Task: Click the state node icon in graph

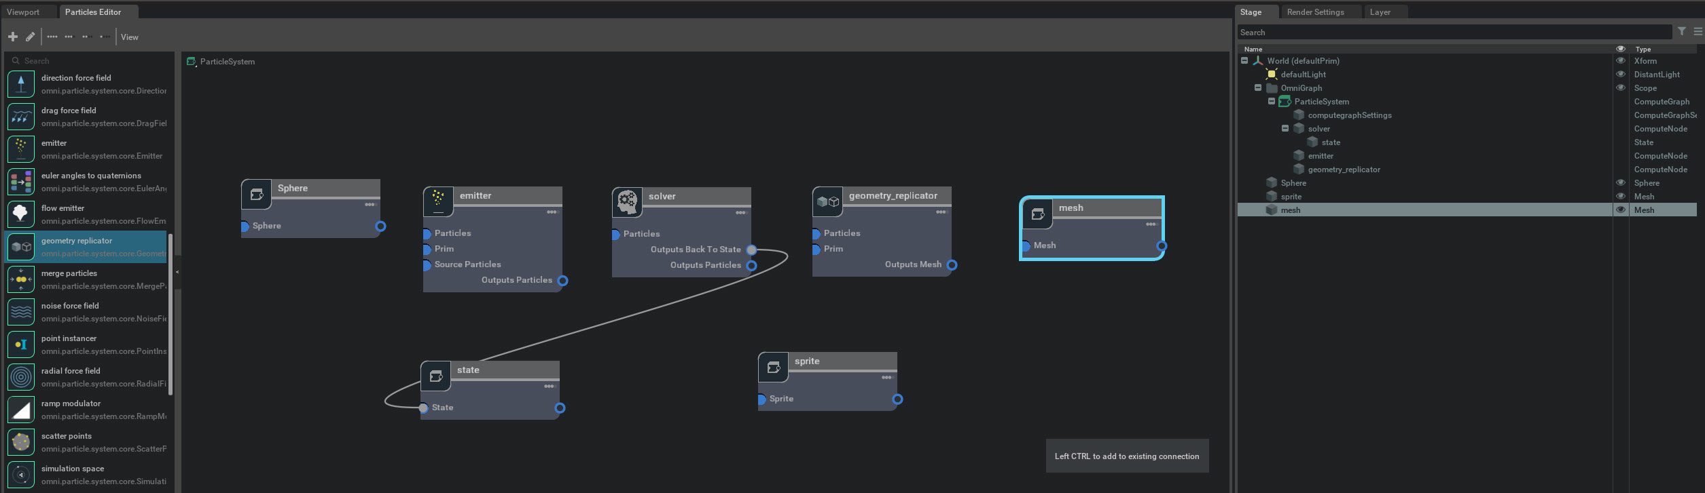Action: tap(436, 376)
